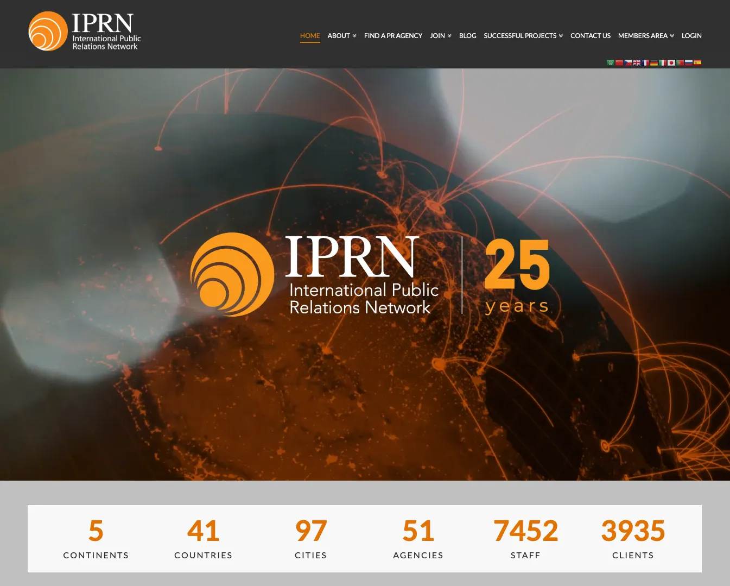Click the '41 Countries' statistic
Screen dimensions: 730x586
point(204,539)
